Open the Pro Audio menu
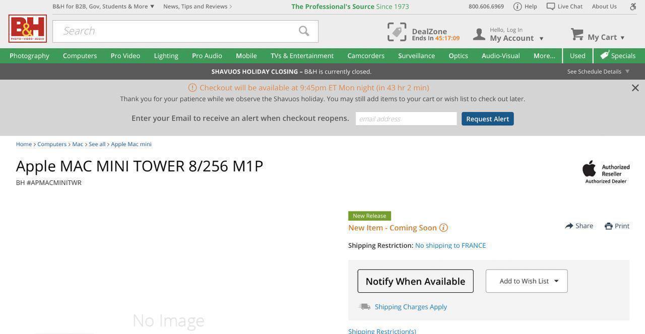 pos(207,55)
